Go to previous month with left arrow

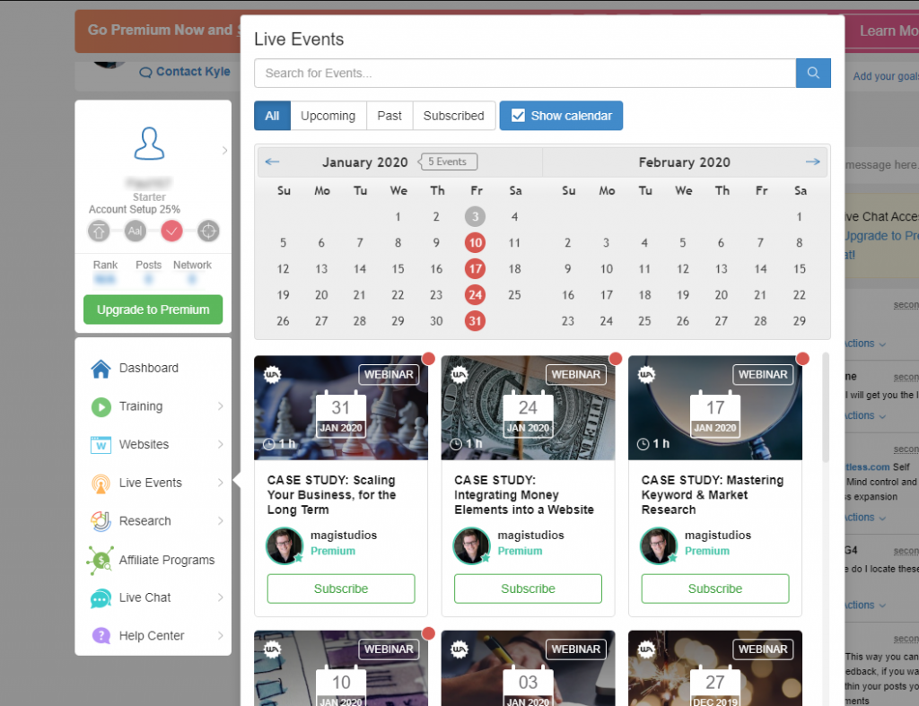pyautogui.click(x=273, y=162)
